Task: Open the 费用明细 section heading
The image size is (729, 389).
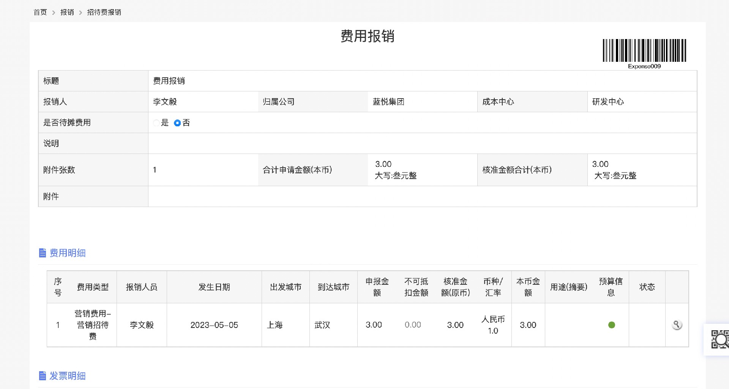Action: (x=68, y=253)
